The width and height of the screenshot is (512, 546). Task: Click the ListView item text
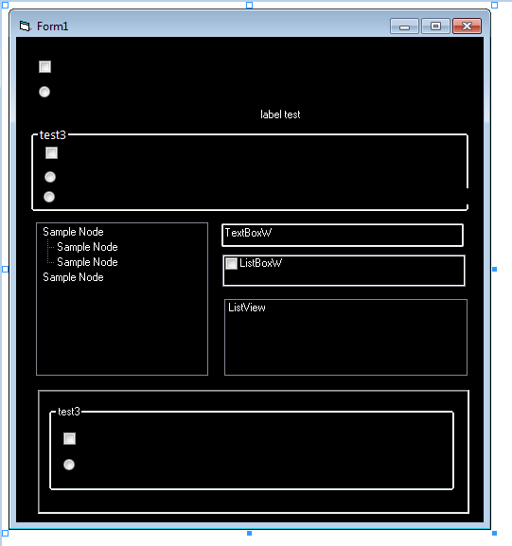click(247, 308)
